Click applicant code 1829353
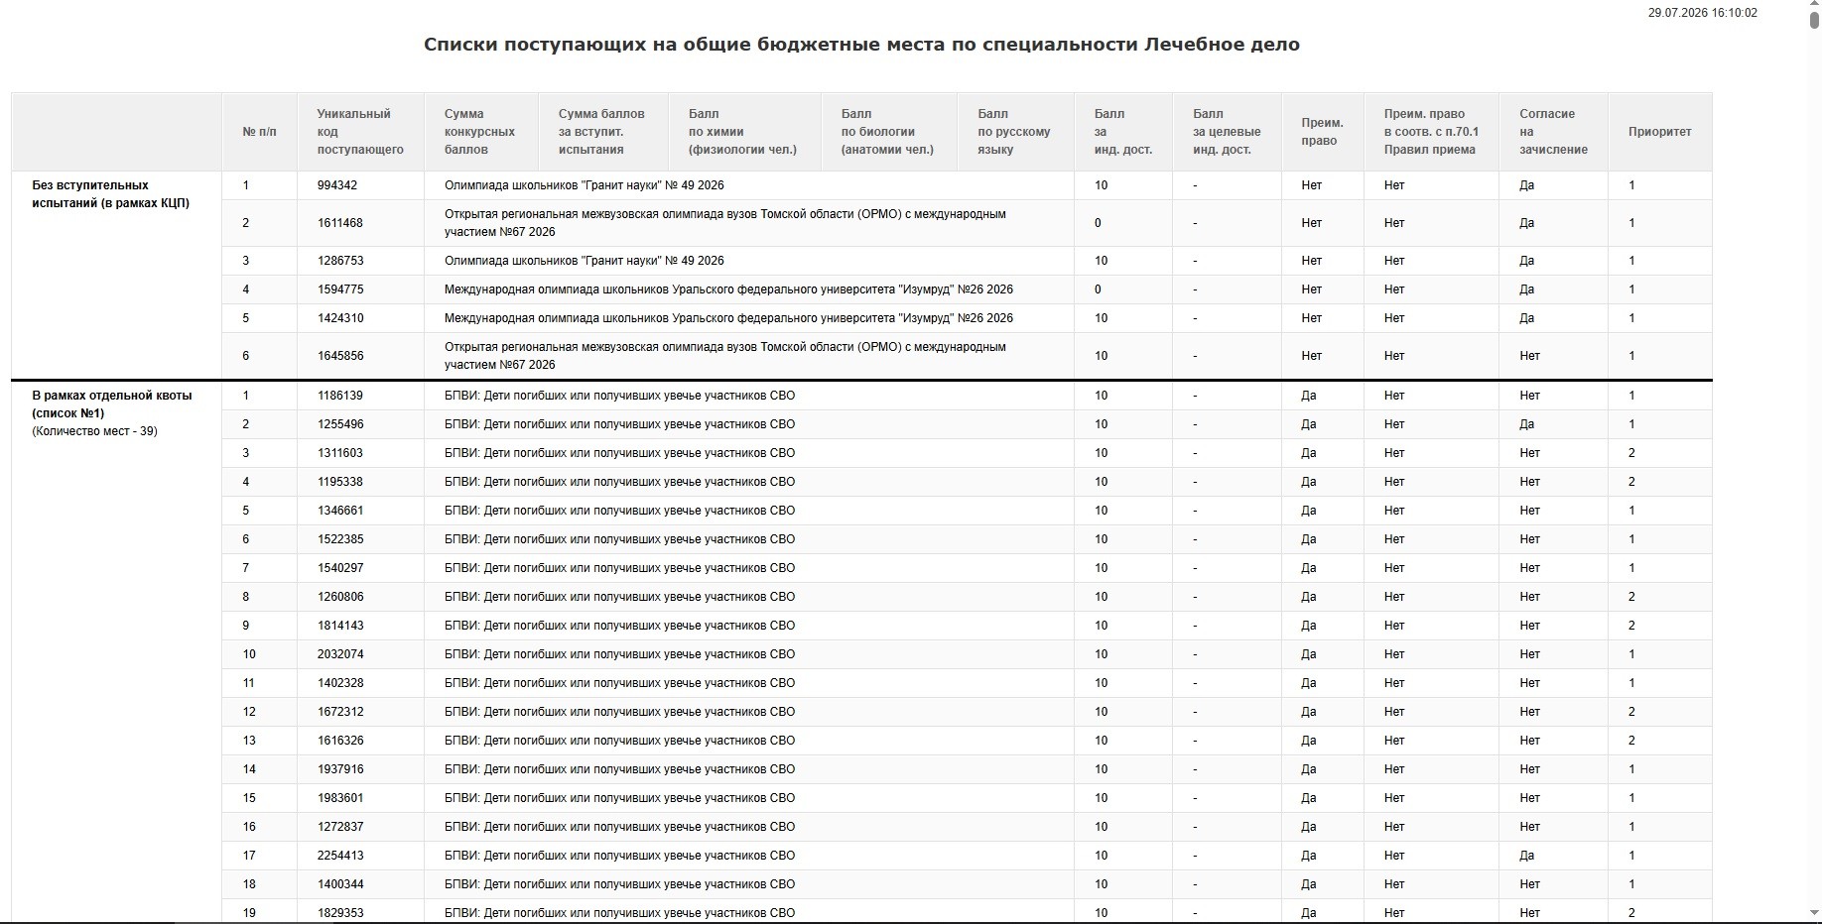 pyautogui.click(x=340, y=913)
